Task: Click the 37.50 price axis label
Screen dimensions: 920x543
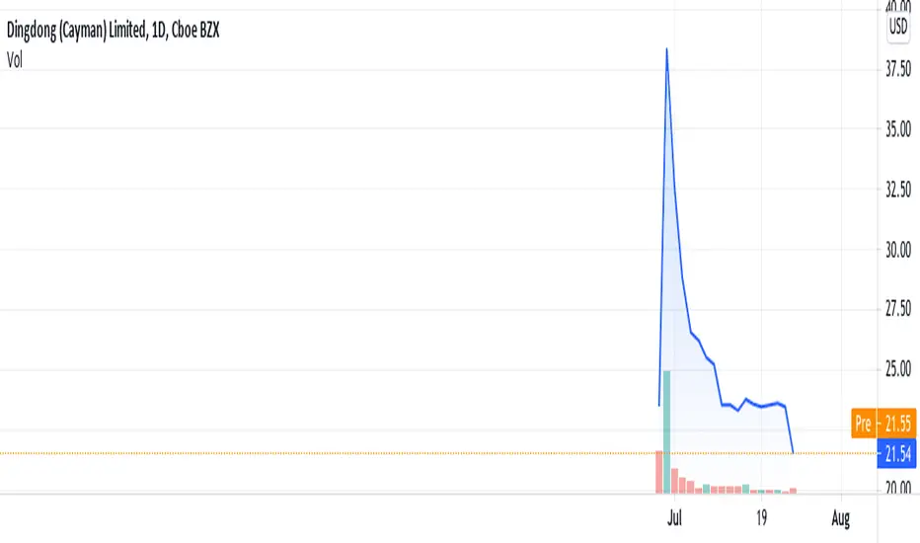Action: (x=898, y=69)
